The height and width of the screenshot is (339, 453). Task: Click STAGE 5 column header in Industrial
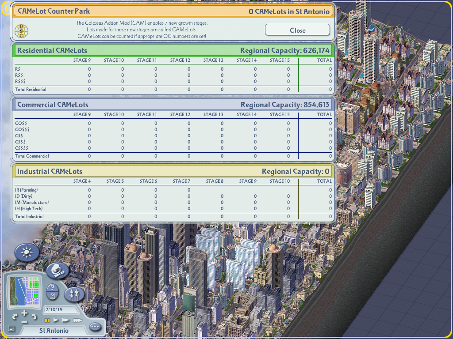click(115, 181)
